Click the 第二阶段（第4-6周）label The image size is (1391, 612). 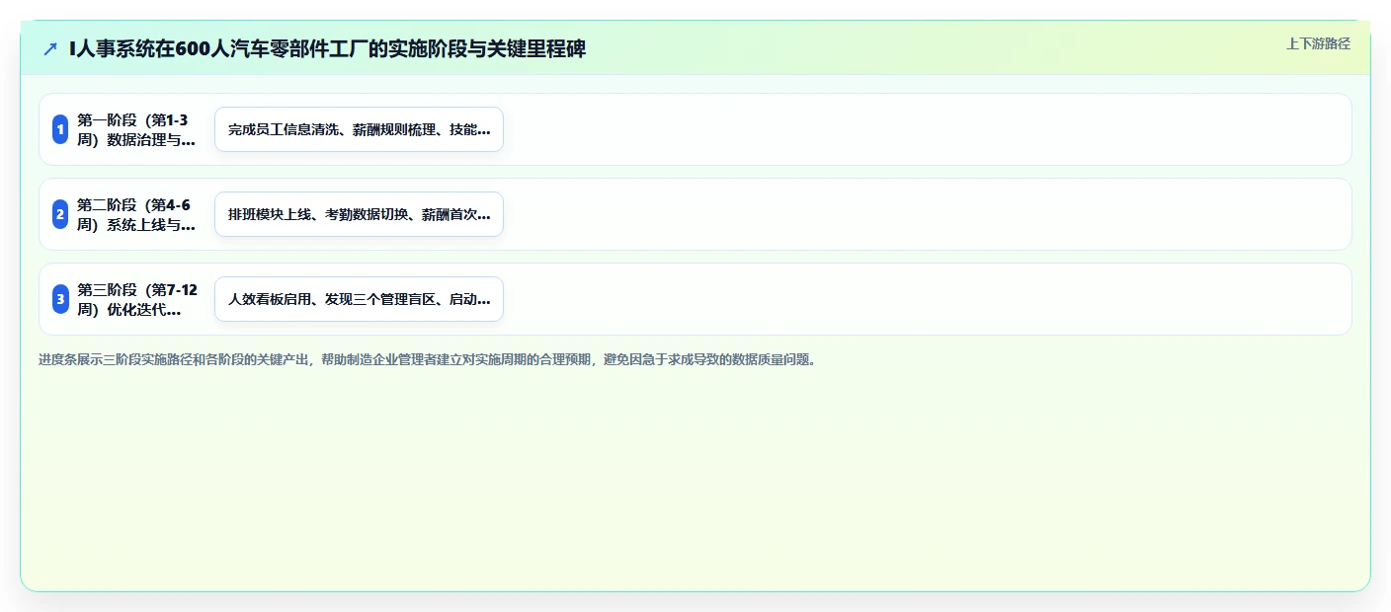tap(136, 214)
